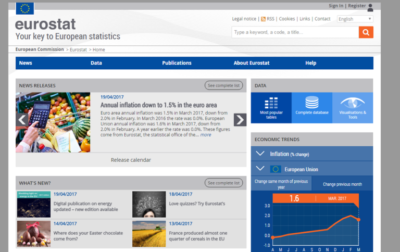Screen dimensions: 400x252
Task: Click European Commission breadcrumb
Action: [x=40, y=49]
